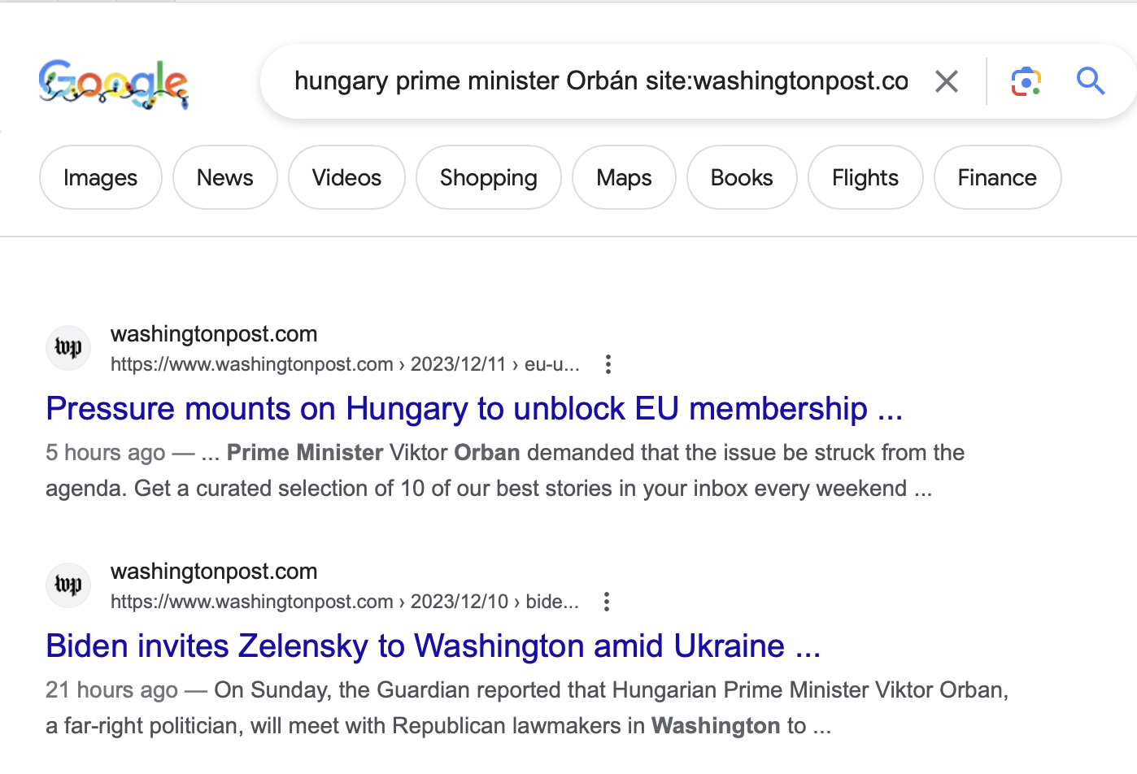Open the Flights filter
Screen dimensions: 1137x774
point(865,177)
